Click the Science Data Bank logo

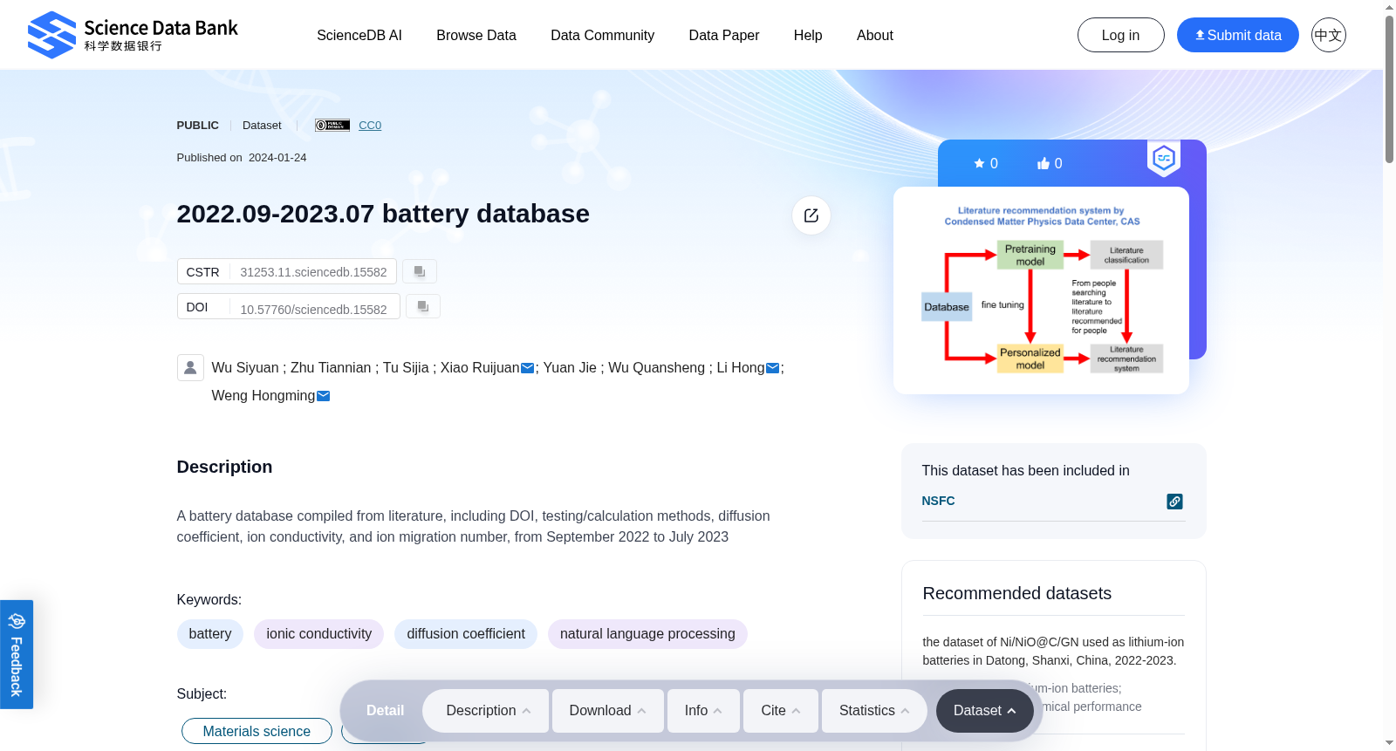pyautogui.click(x=133, y=35)
